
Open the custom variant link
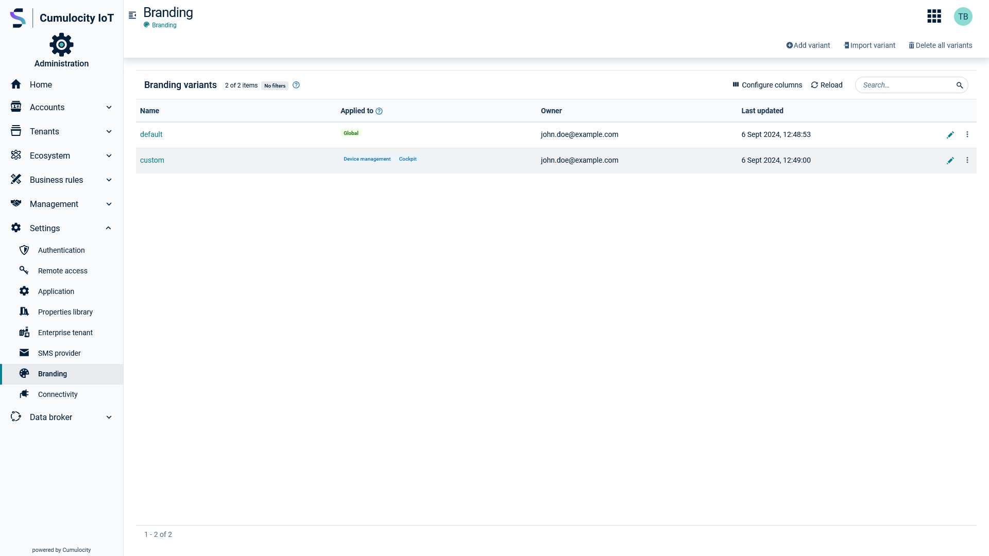[x=152, y=160]
